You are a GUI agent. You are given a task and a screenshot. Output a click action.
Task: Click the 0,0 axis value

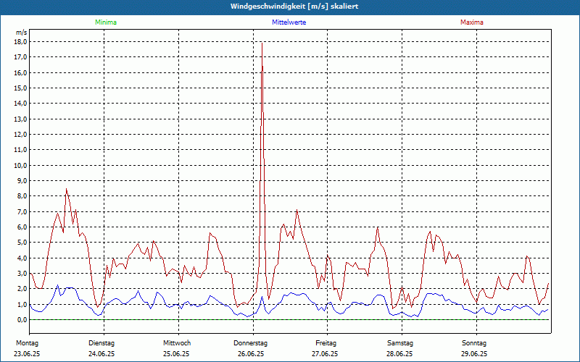coord(22,320)
